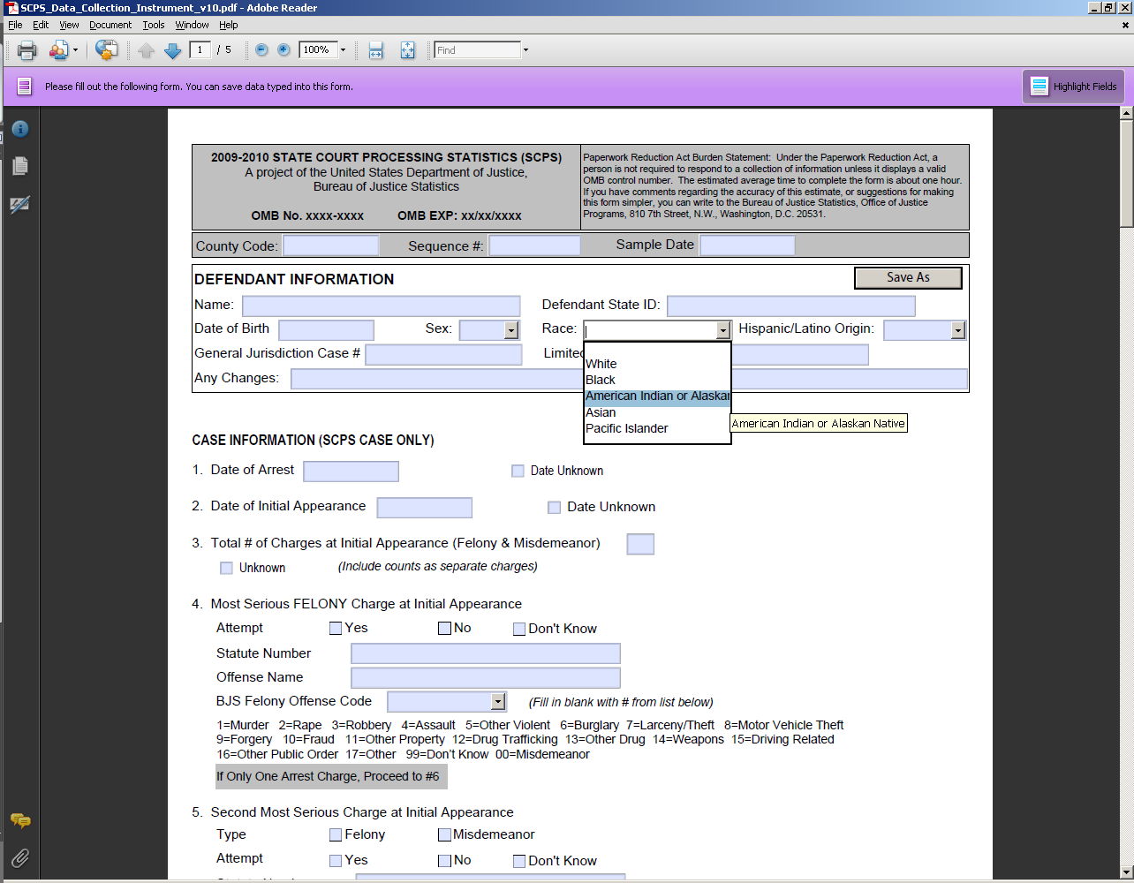Click the defendant Name field

(382, 306)
